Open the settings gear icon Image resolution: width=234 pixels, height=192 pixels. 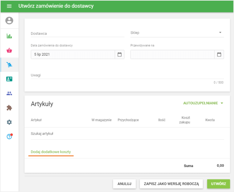[9, 122]
